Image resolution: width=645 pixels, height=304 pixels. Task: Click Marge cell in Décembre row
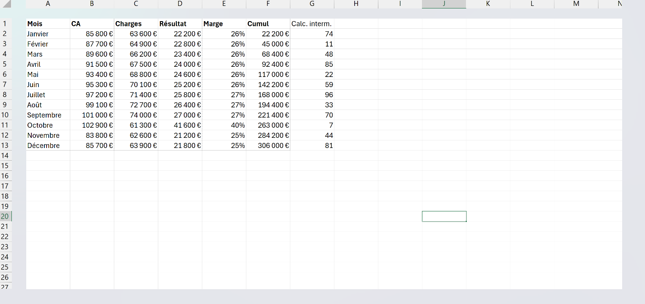[x=224, y=145]
